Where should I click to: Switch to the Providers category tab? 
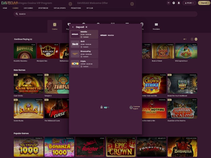pos(156,26)
